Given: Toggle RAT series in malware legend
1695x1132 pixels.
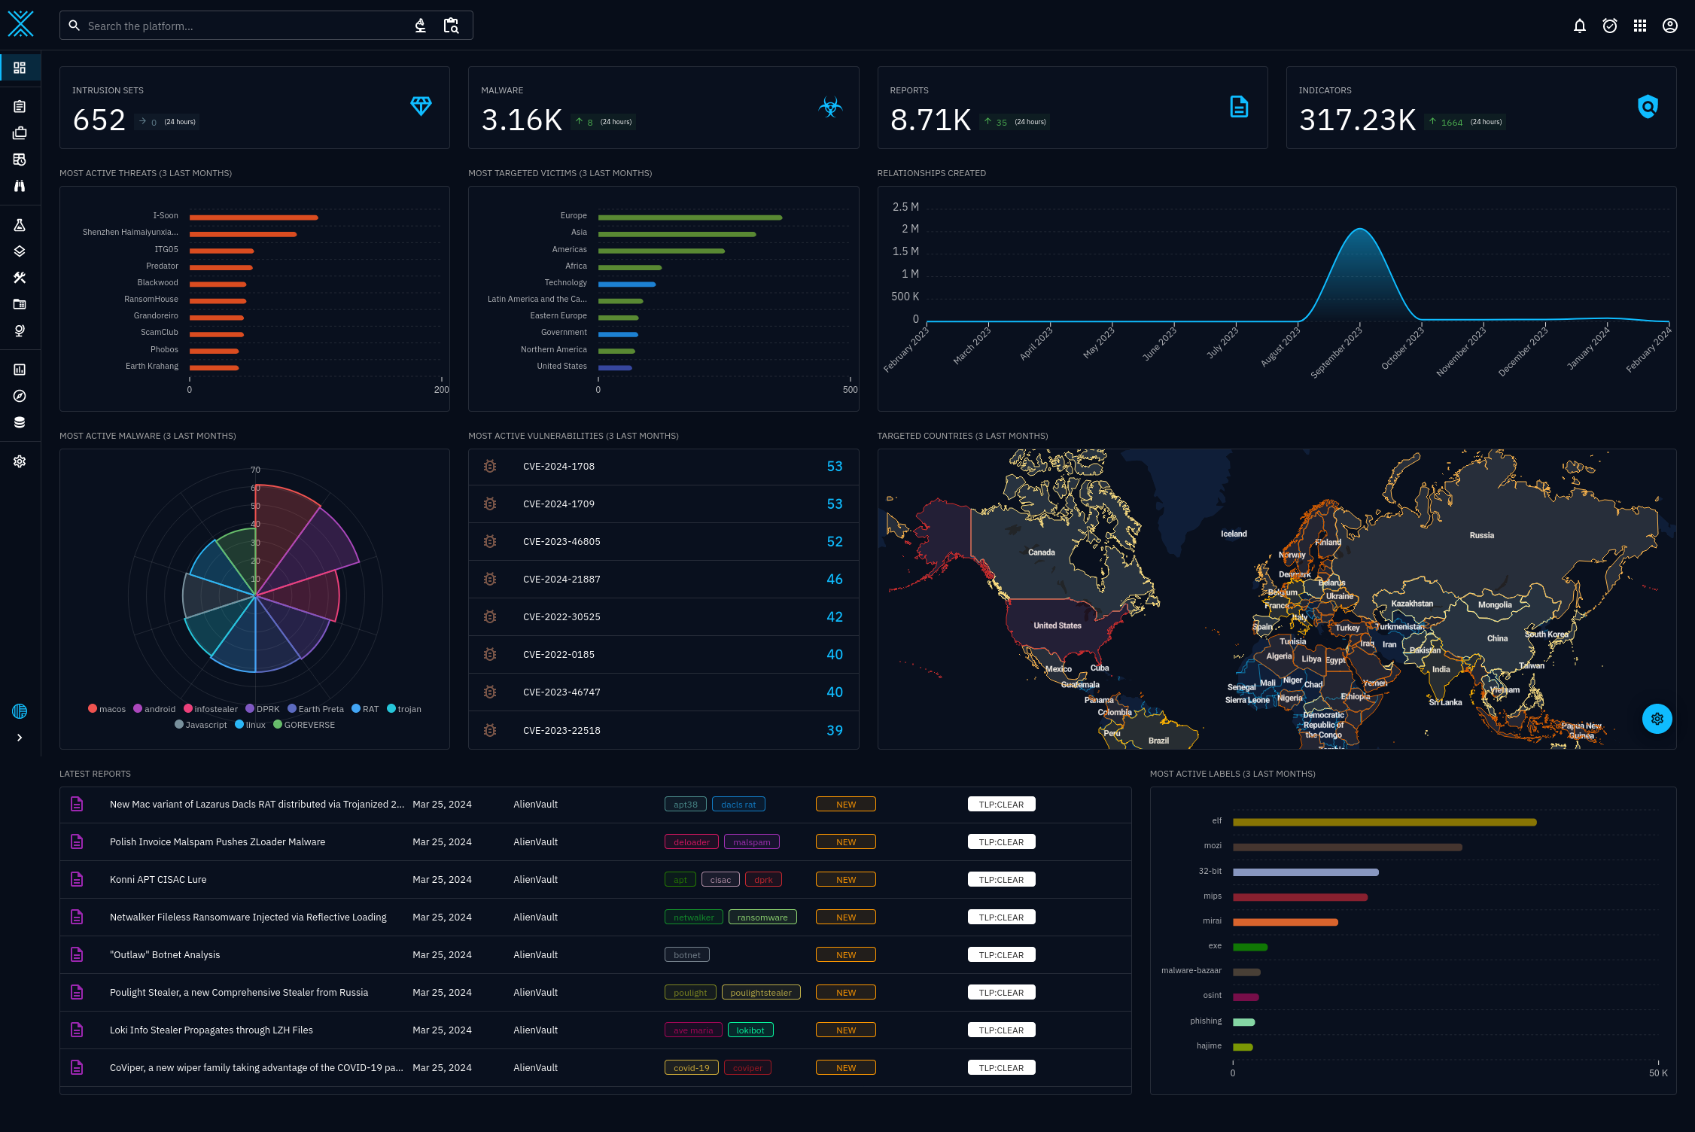Looking at the screenshot, I should coord(365,709).
